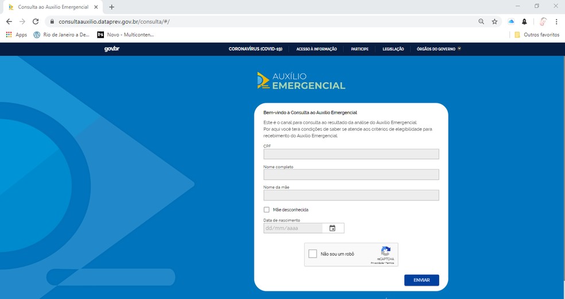Focus the CPF input field
565x299 pixels.
(351, 154)
